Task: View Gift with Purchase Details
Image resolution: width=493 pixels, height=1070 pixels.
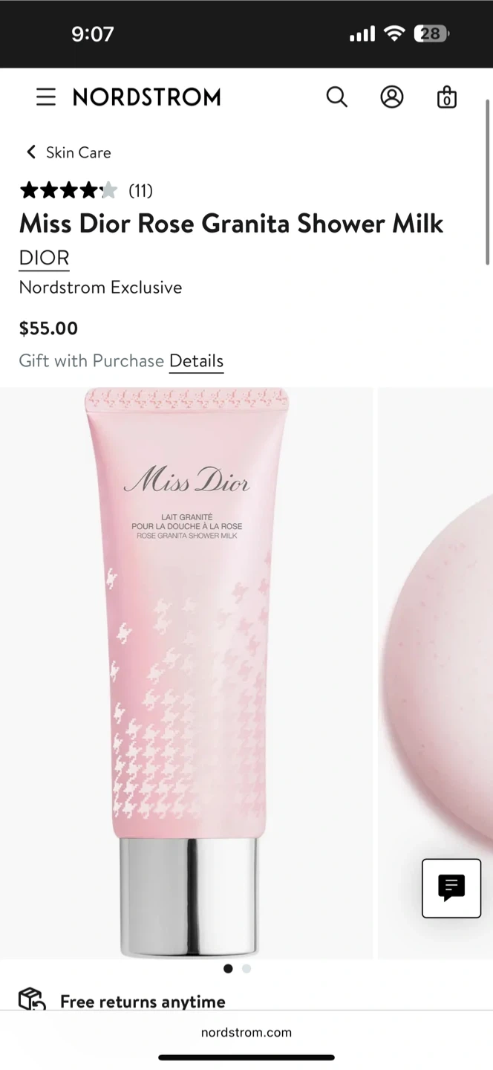Action: 196,361
